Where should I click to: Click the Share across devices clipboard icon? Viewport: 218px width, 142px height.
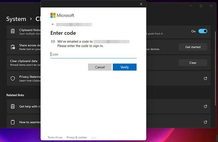(13, 47)
